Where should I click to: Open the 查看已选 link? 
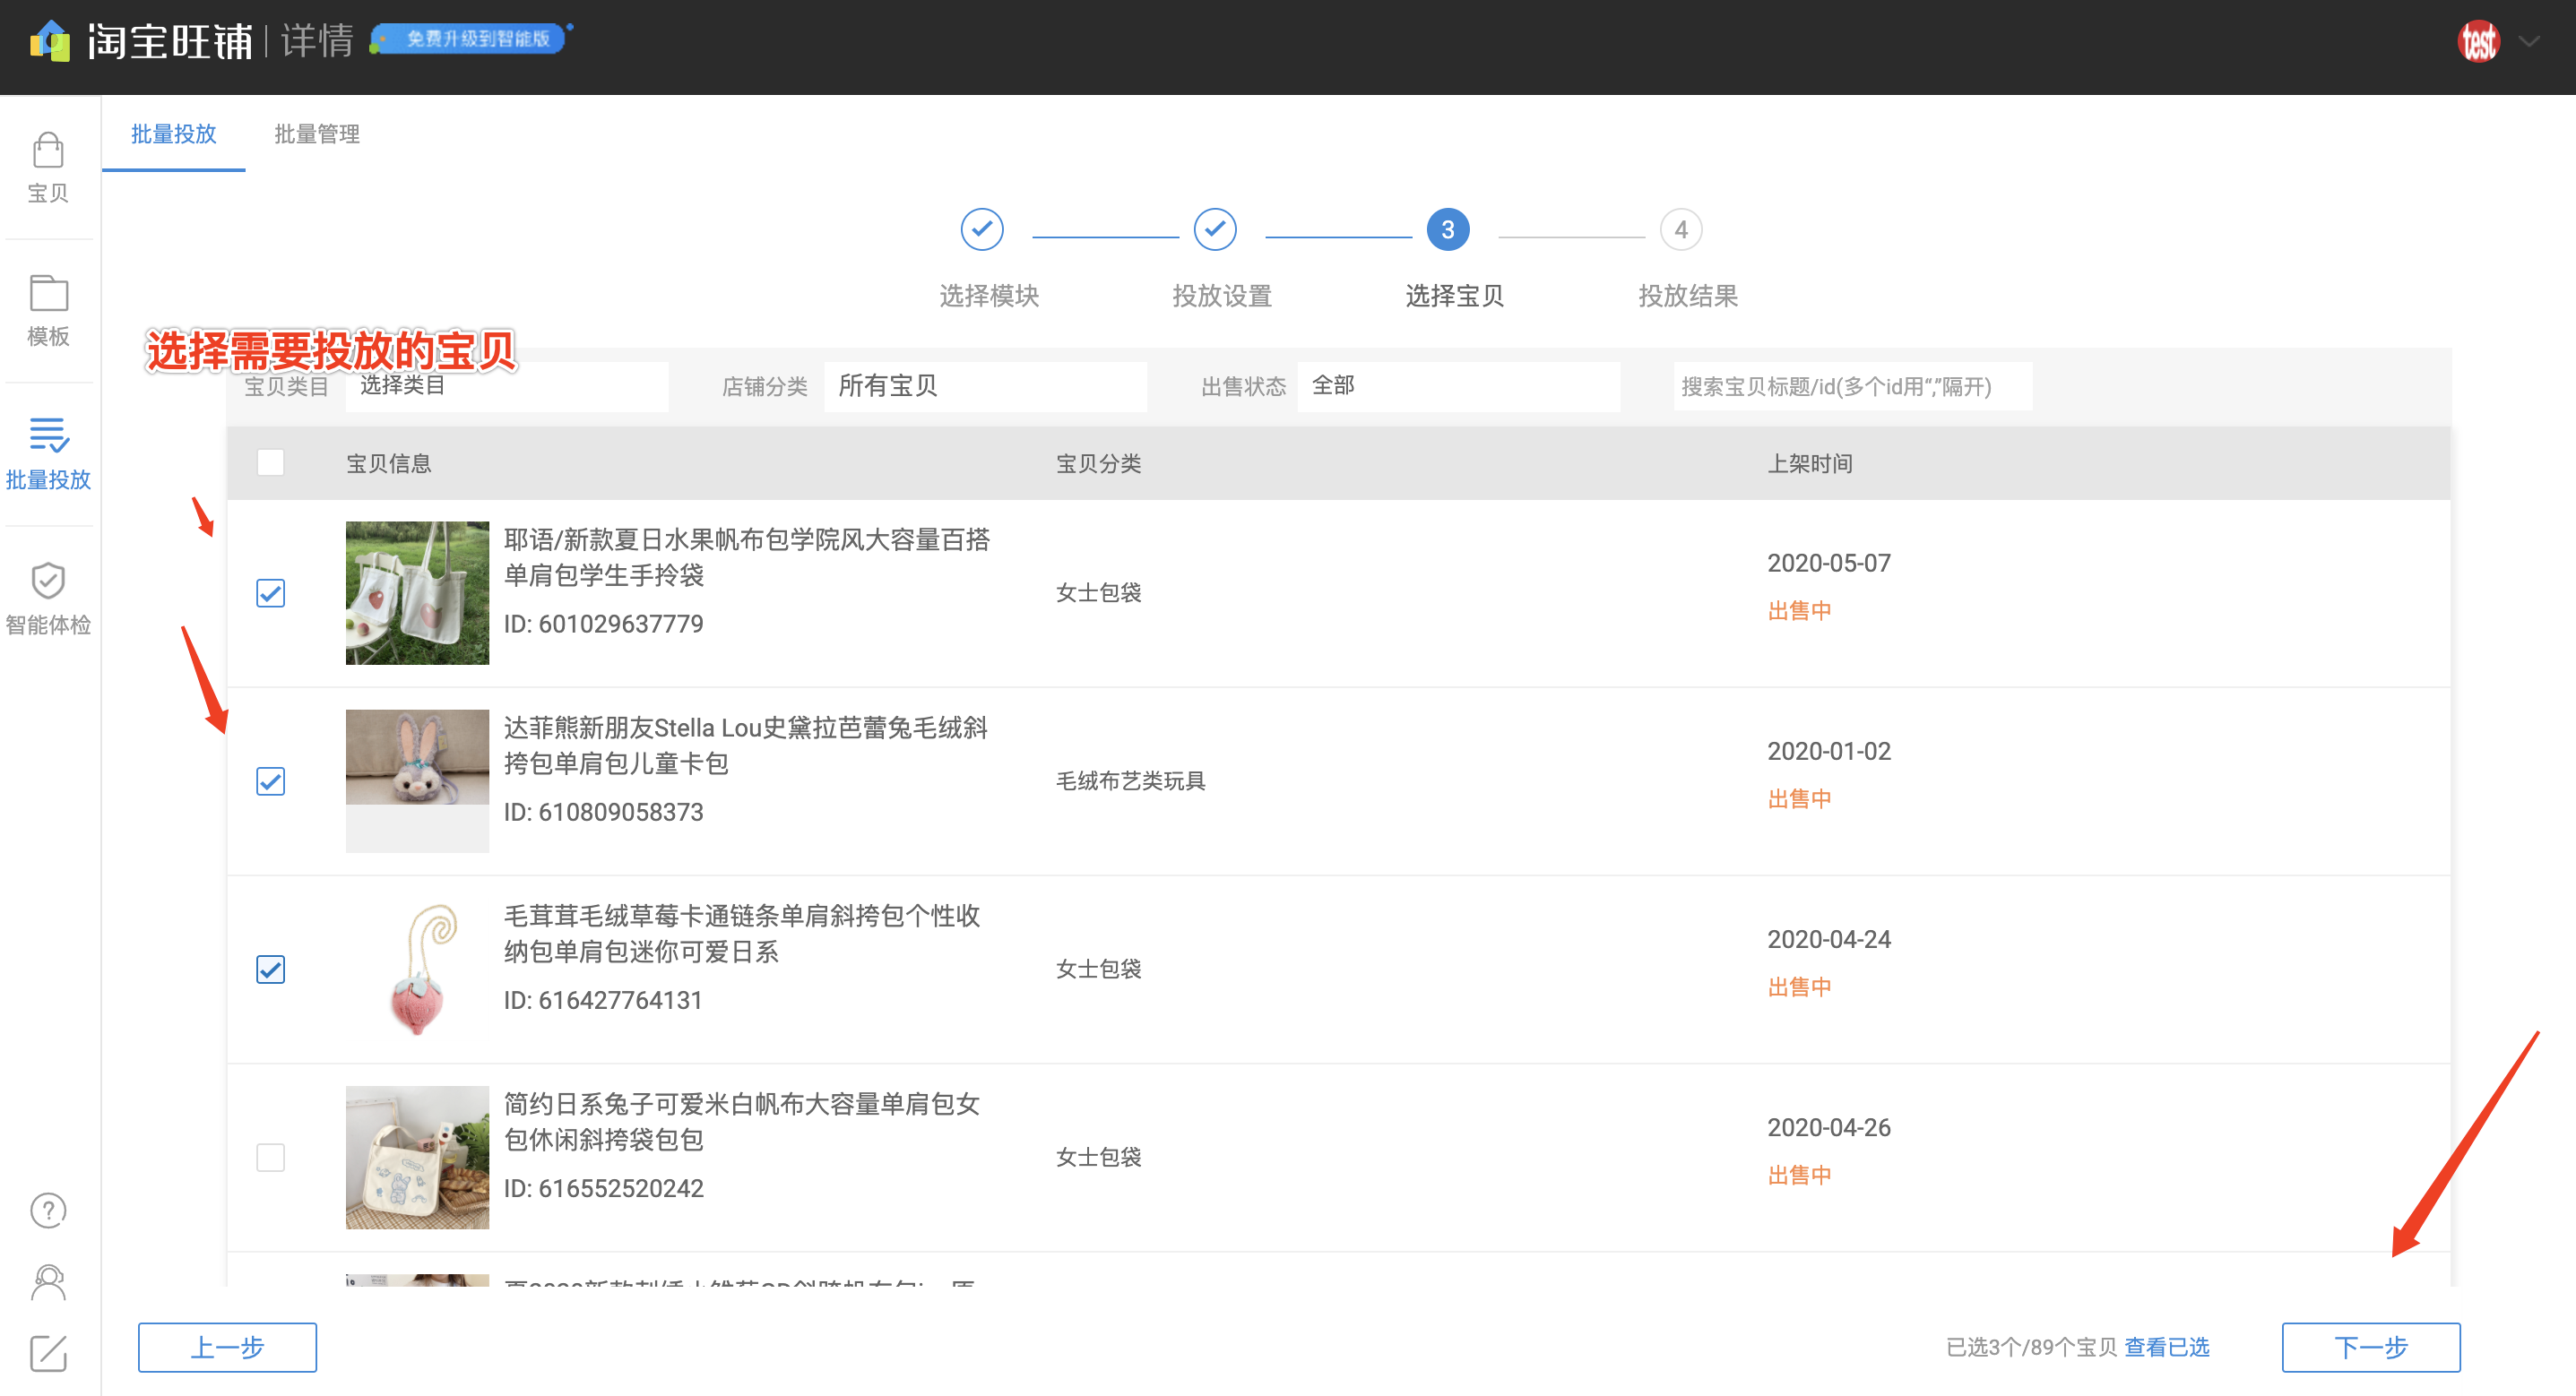pos(2166,1347)
